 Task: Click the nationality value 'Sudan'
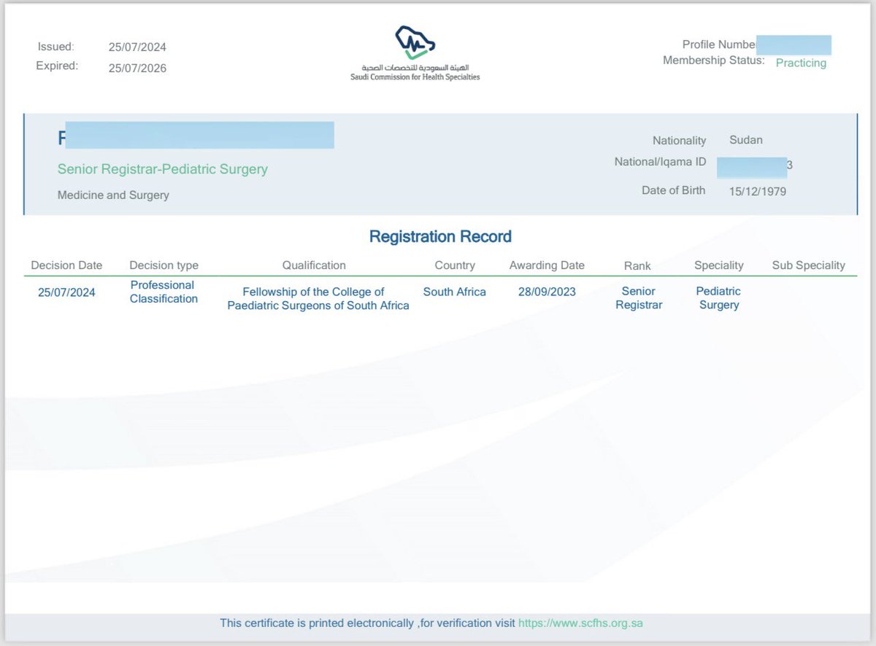(746, 140)
